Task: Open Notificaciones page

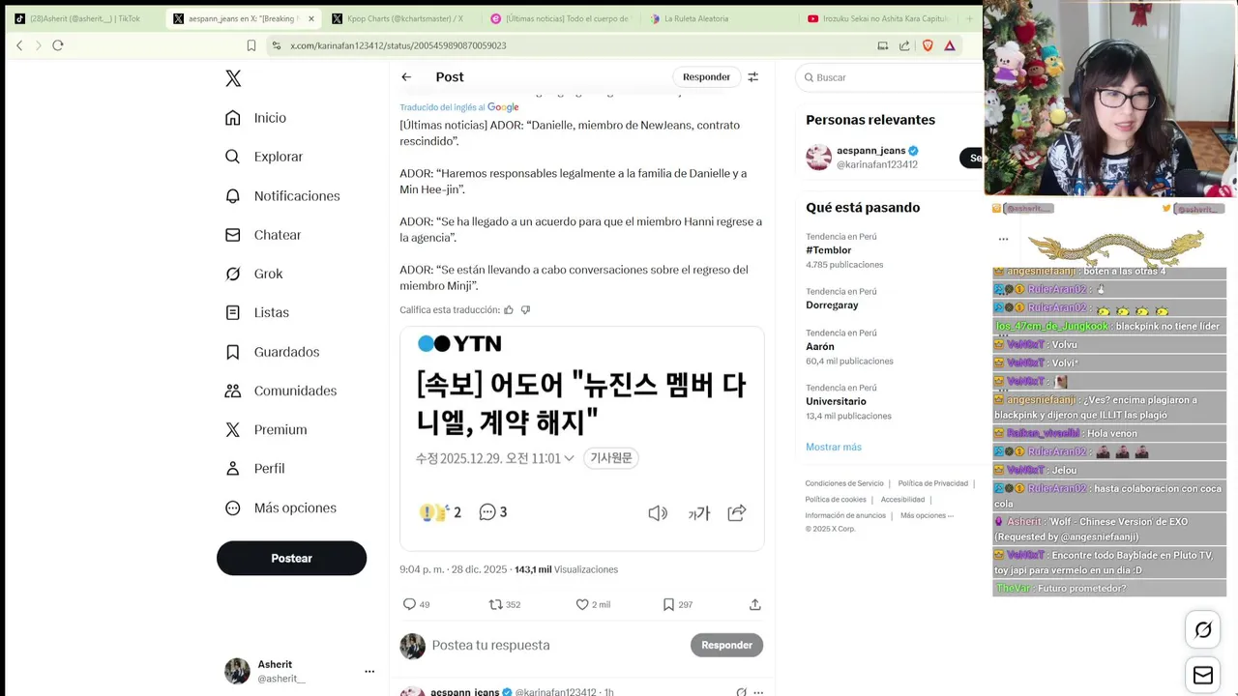Action: click(x=282, y=196)
